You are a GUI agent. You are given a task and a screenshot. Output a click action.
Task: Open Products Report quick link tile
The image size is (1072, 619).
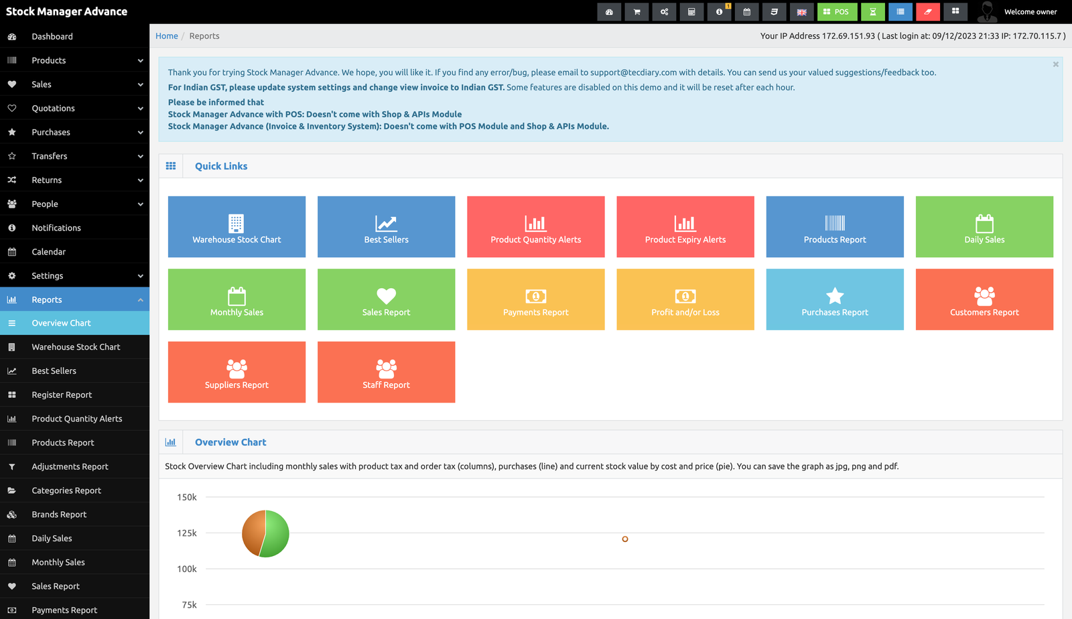pyautogui.click(x=835, y=226)
